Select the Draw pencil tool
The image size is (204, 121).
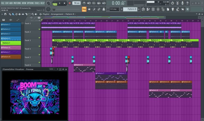point(10,14)
